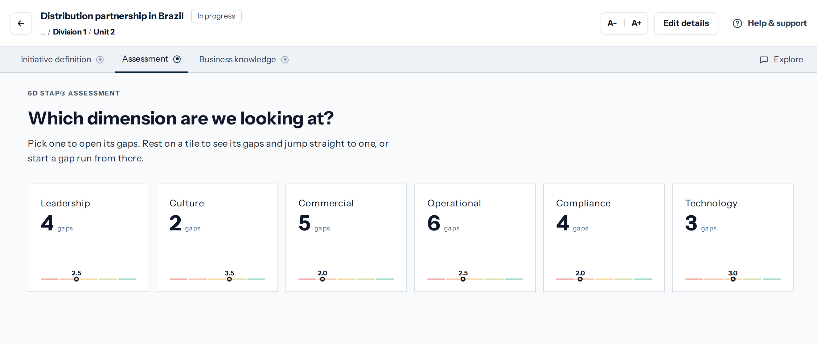Go back using the arrow button
This screenshot has height=345, width=817.
coord(21,23)
